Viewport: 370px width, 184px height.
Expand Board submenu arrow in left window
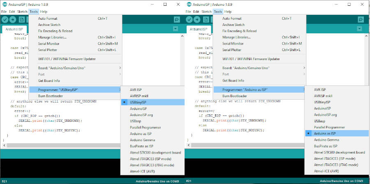tap(120, 68)
